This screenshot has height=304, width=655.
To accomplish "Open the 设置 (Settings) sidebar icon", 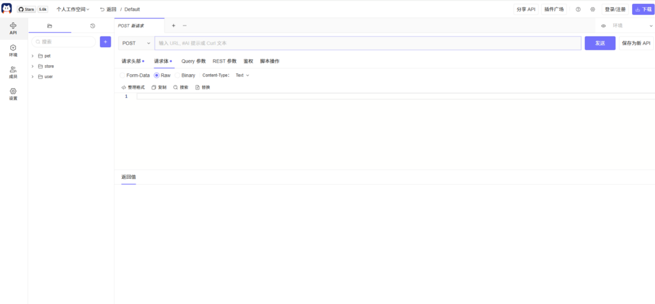I will [13, 94].
